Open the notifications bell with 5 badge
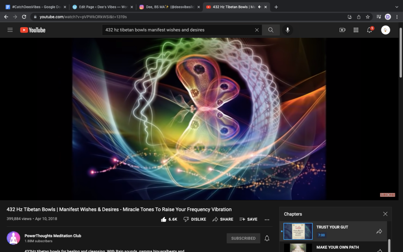The width and height of the screenshot is (403, 252). (x=370, y=30)
